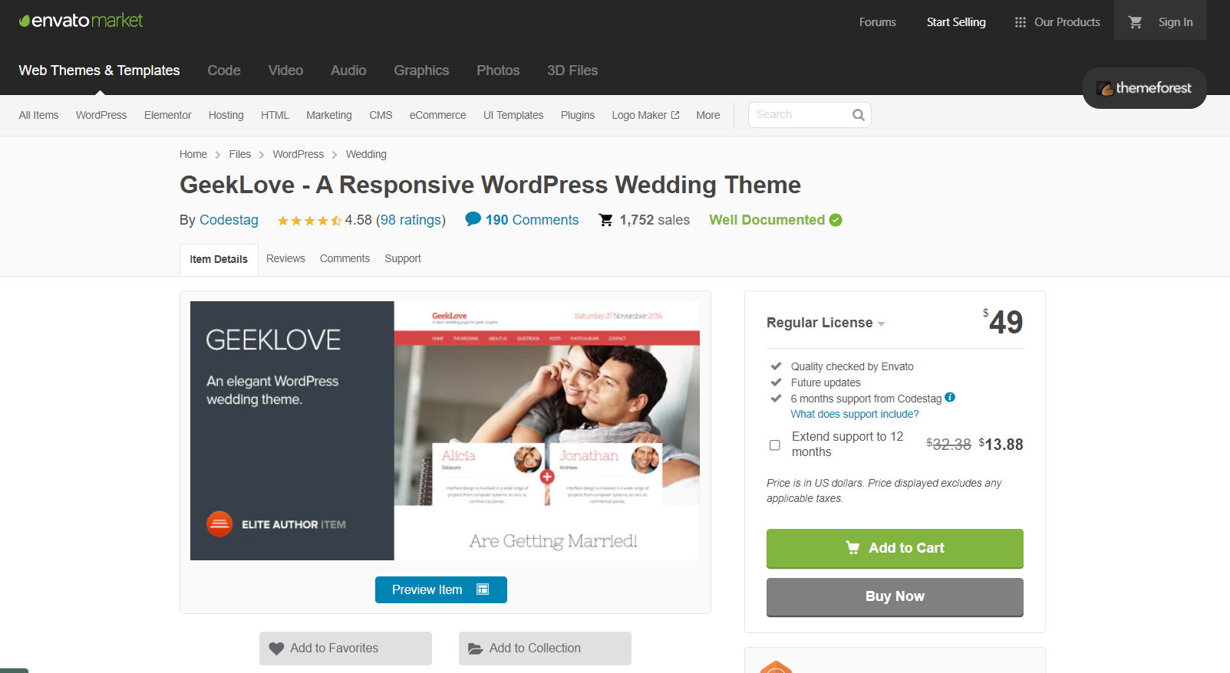The width and height of the screenshot is (1230, 673).
Task: Open WordPress category in subnav
Action: pyautogui.click(x=101, y=115)
